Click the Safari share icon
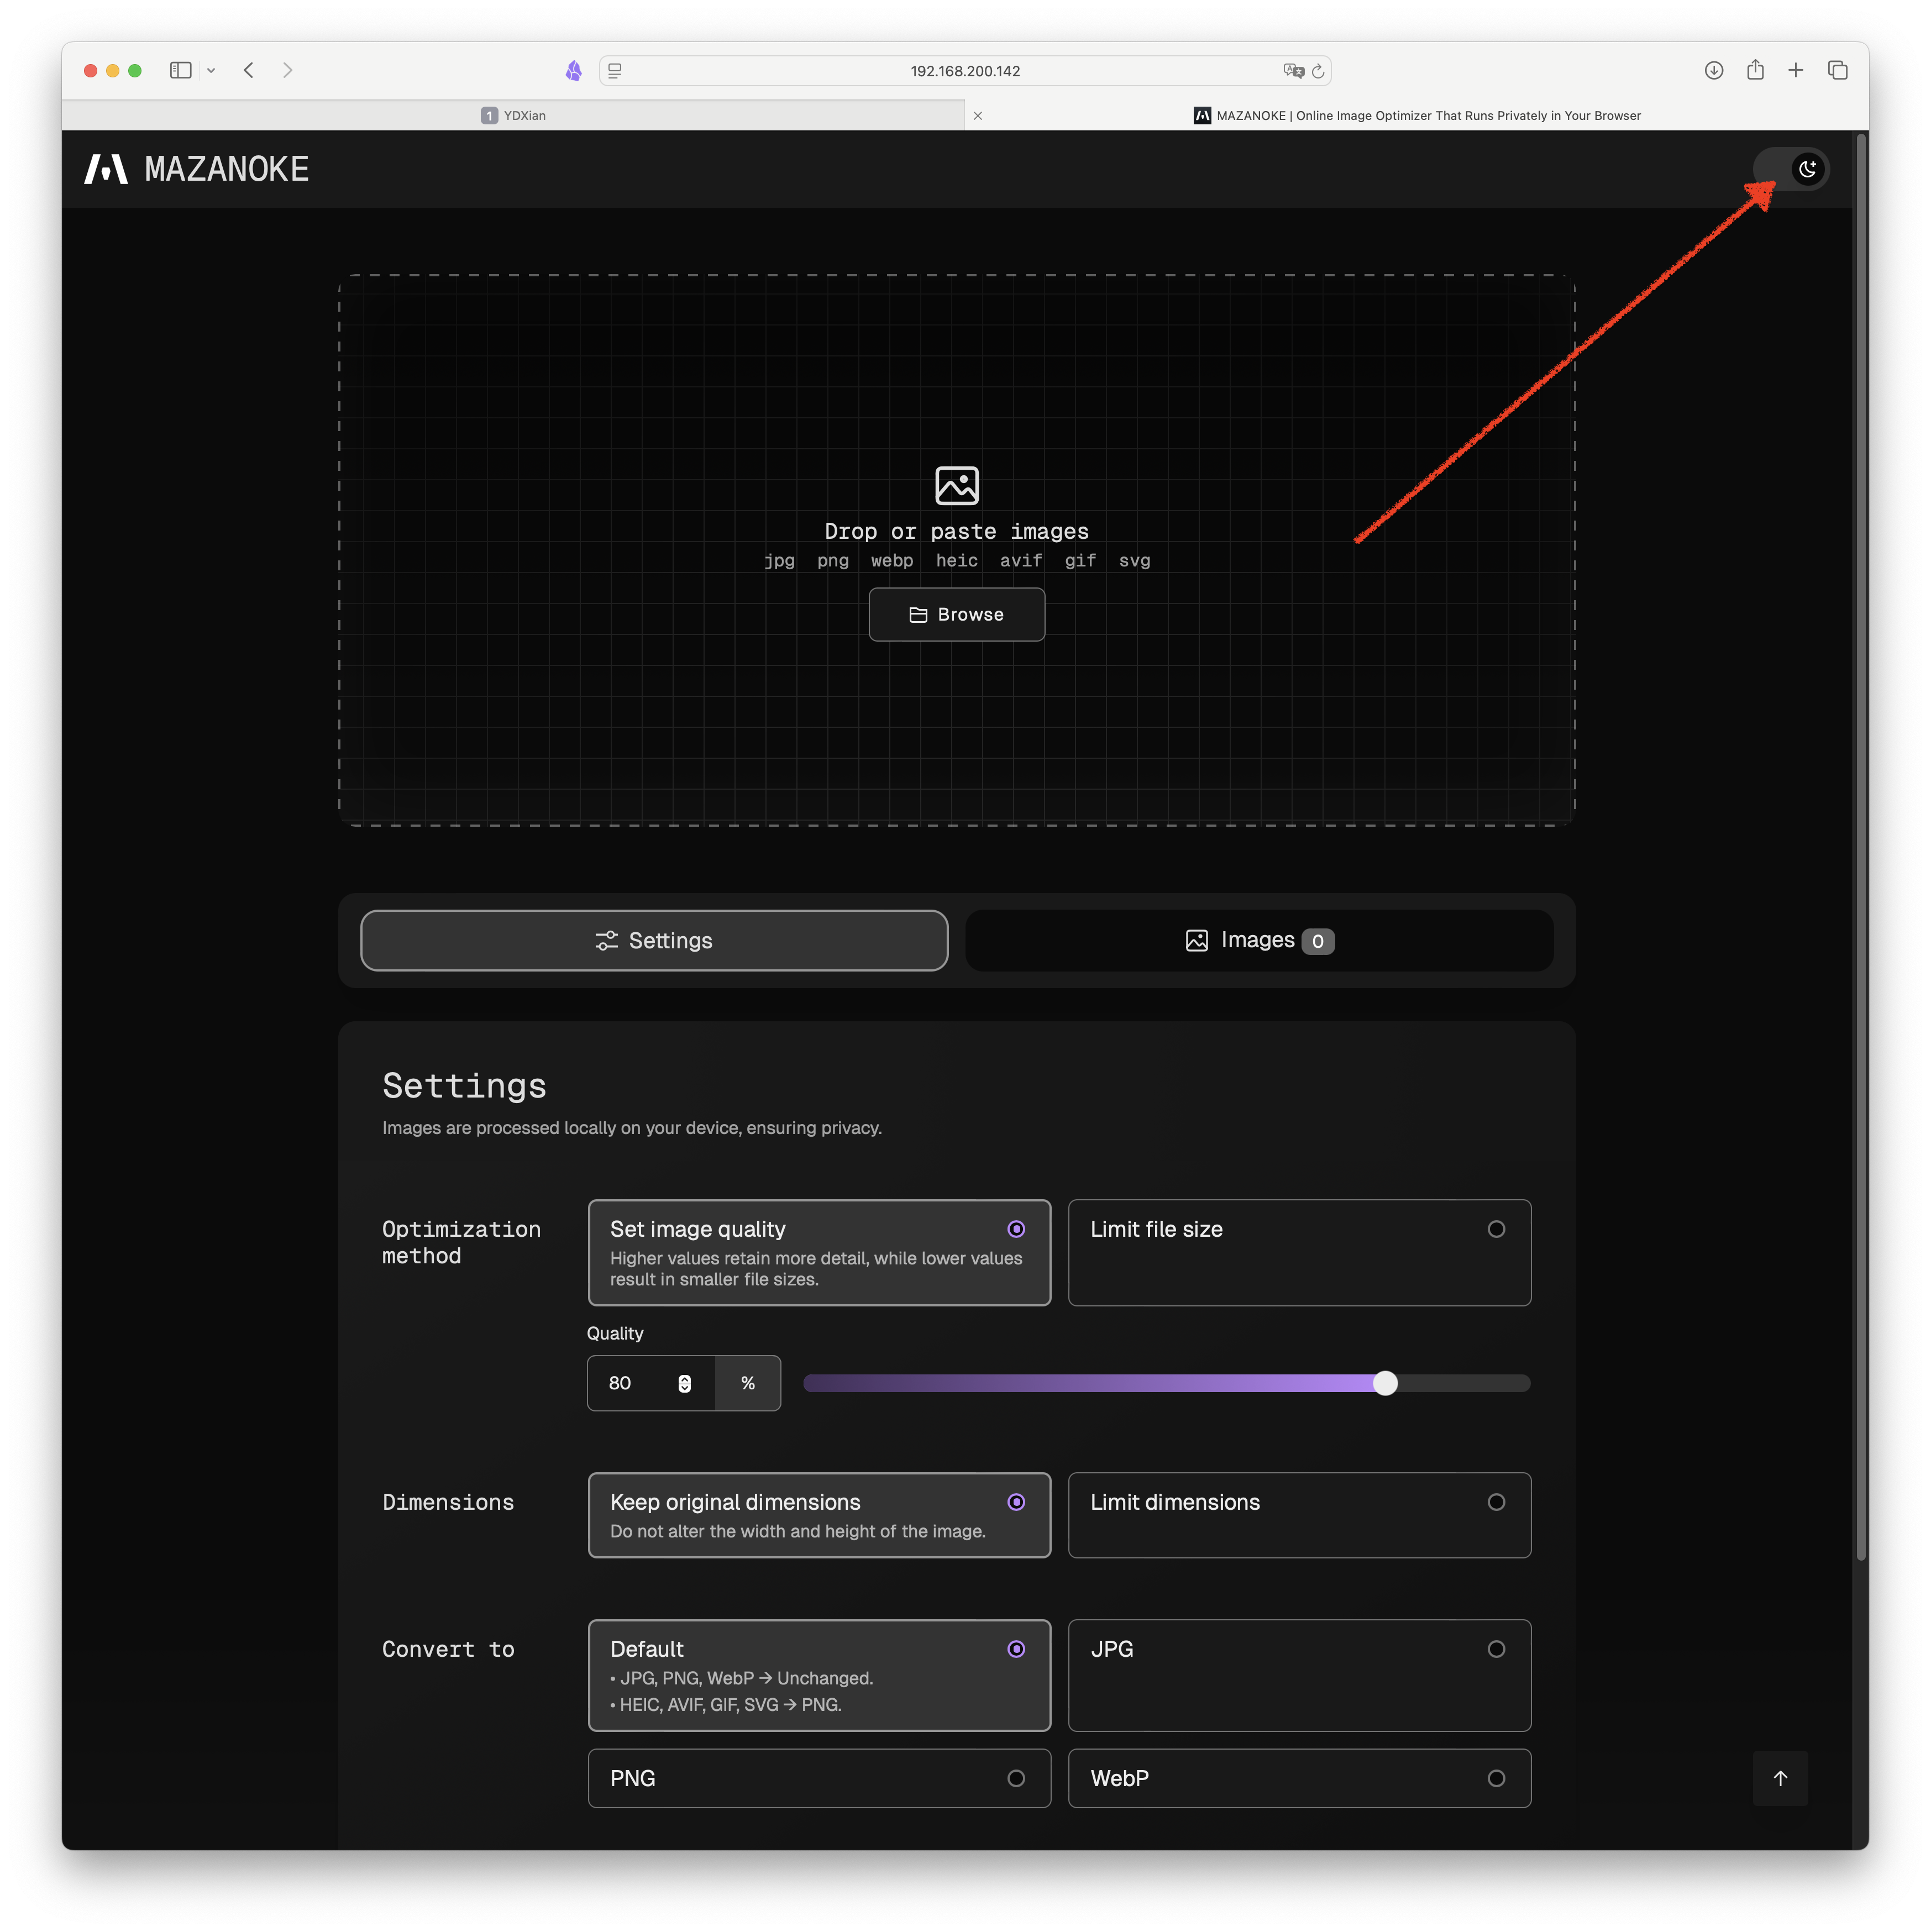Viewport: 1931px width, 1932px height. tap(1755, 70)
